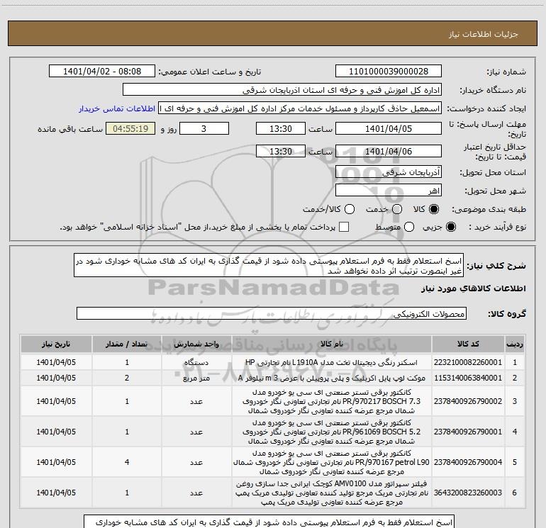
Task: Click the نام کالا column header
Action: tap(332, 344)
